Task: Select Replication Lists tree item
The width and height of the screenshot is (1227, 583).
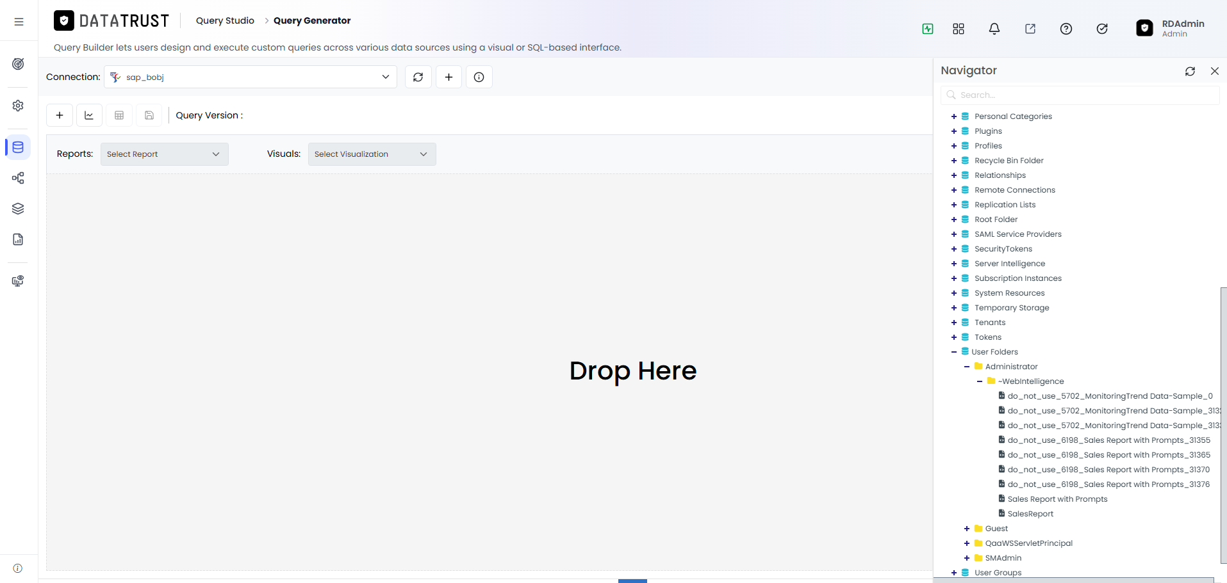Action: coord(1005,205)
